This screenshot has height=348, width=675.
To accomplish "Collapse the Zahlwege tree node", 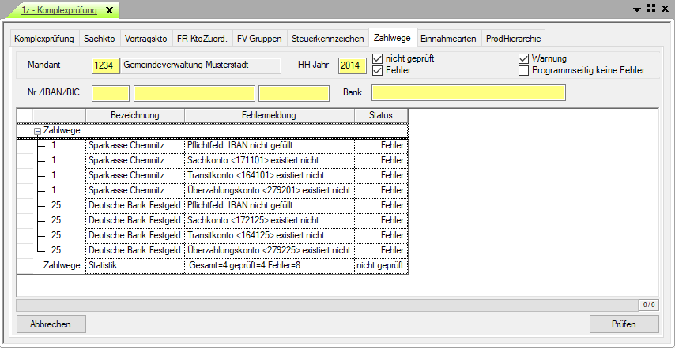I will tap(37, 130).
